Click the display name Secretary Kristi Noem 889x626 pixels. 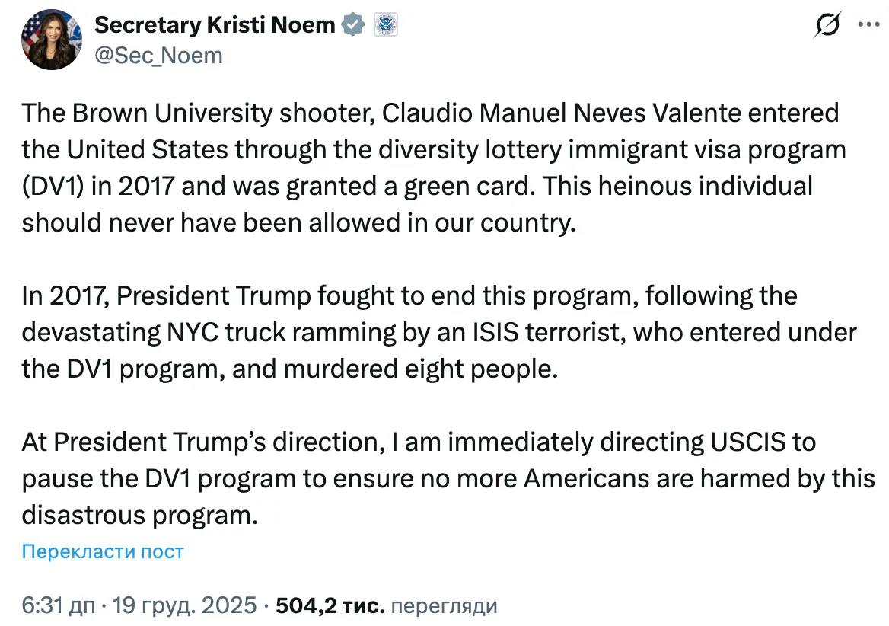[x=214, y=25]
